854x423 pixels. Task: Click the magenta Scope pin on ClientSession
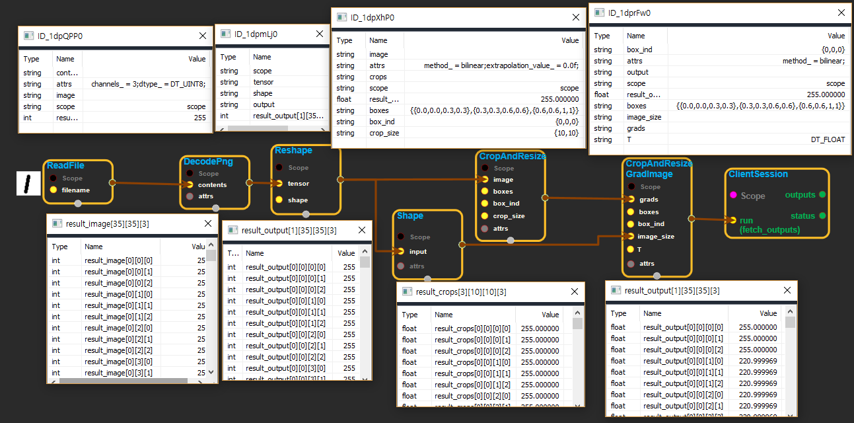[732, 196]
